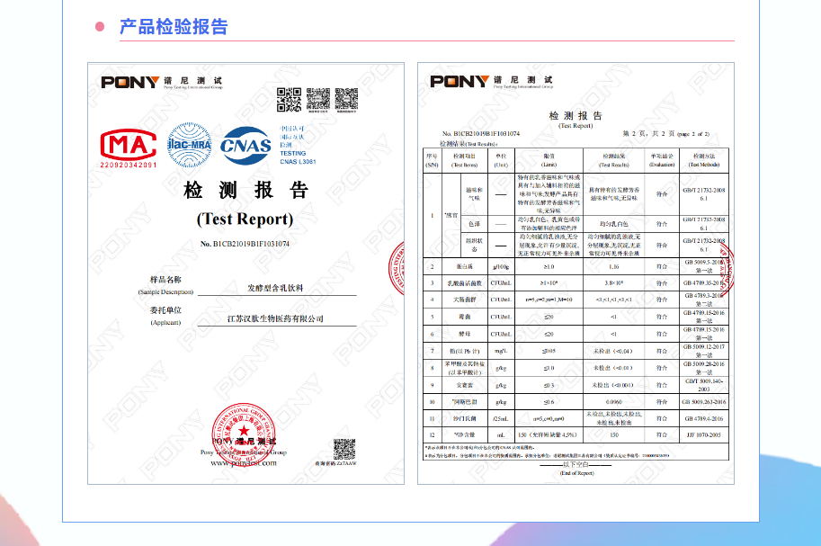Click the method cell GB 5009.28-2016

coord(704,368)
